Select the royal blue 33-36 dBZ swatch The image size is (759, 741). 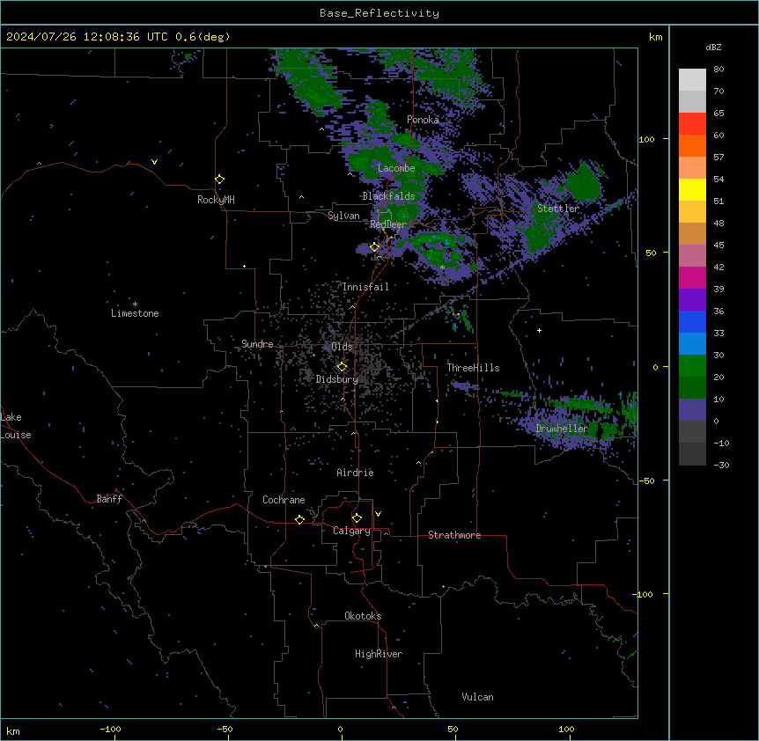click(x=692, y=322)
